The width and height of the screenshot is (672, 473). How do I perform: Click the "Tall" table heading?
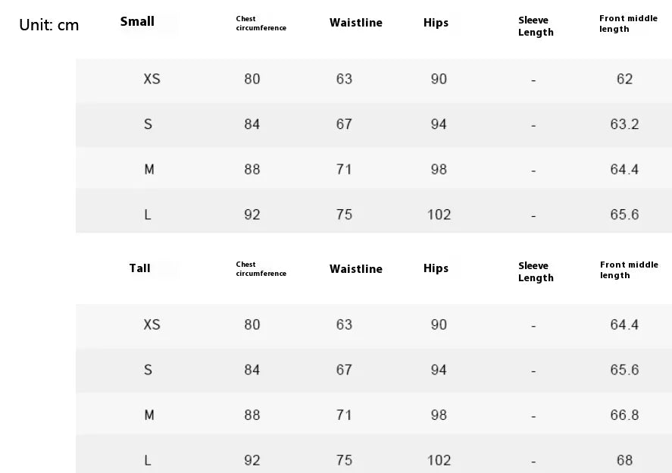tap(139, 268)
